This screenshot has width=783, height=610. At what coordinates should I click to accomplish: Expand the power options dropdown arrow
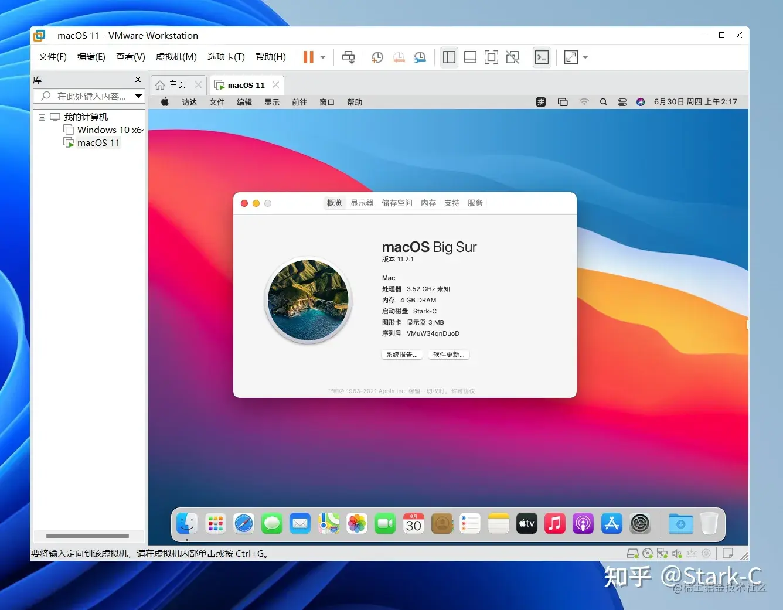[x=323, y=57]
